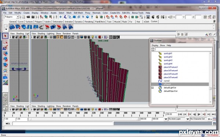Click the place3dTexture3 node icon
220x137 pixels.
click(160, 67)
